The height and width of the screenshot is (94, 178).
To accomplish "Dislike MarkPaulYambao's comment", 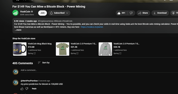I will pyautogui.click(x=27, y=89).
